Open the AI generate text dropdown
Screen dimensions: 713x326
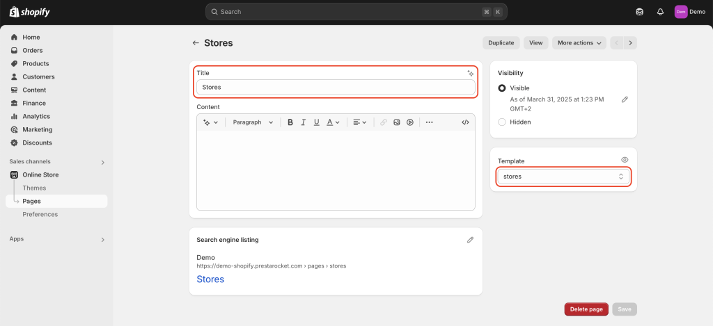[x=210, y=122]
